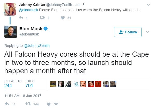Open Elon Musk's profile picture

point(11,32)
